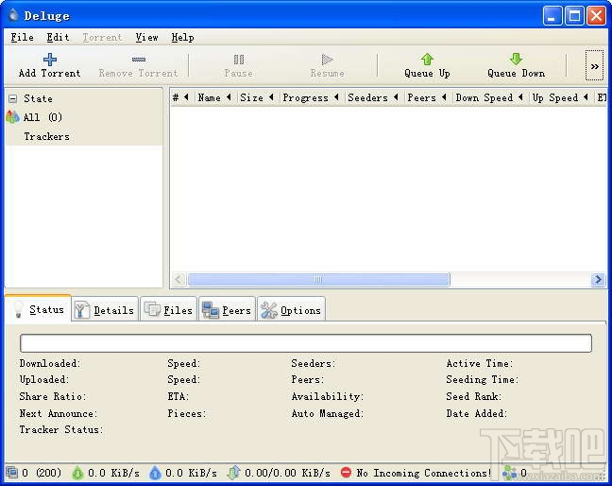Click the Queue Up label
Image resolution: width=612 pixels, height=486 pixels.
(x=427, y=74)
